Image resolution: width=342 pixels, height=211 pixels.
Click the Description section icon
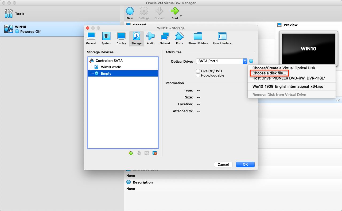pos(129,182)
